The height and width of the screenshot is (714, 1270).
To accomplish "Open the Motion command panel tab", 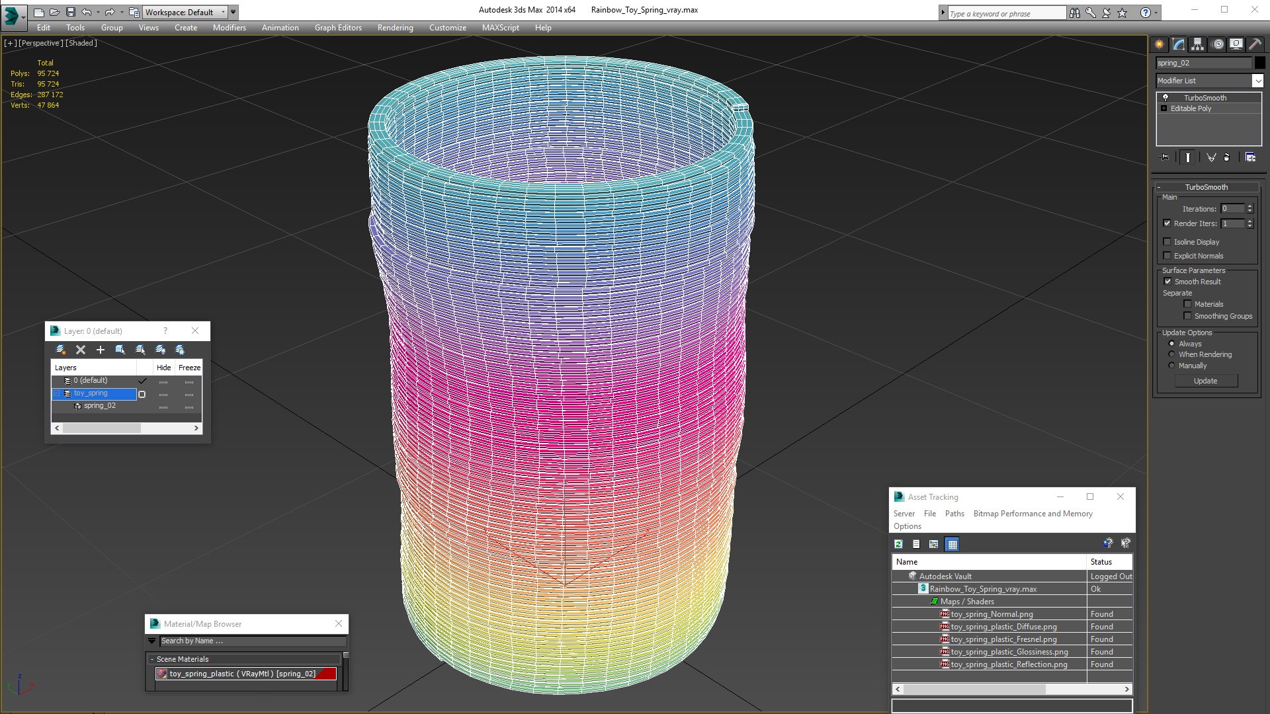I will (x=1217, y=44).
